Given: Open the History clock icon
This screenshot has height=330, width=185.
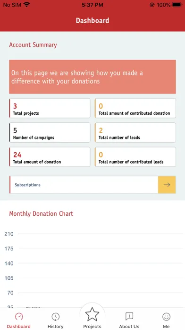Looking at the screenshot, I should coord(56,316).
